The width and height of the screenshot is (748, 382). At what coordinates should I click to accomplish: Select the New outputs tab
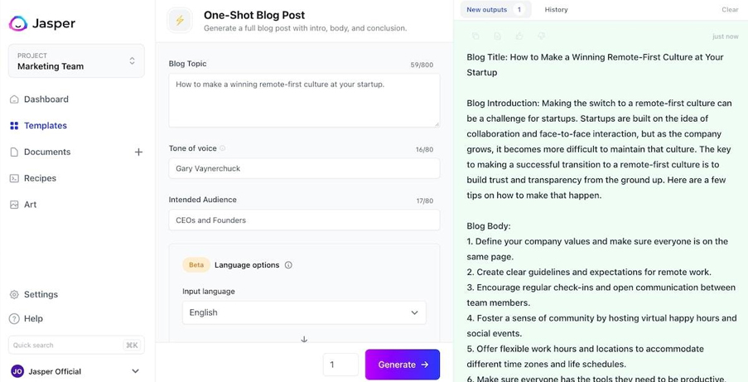pyautogui.click(x=495, y=10)
